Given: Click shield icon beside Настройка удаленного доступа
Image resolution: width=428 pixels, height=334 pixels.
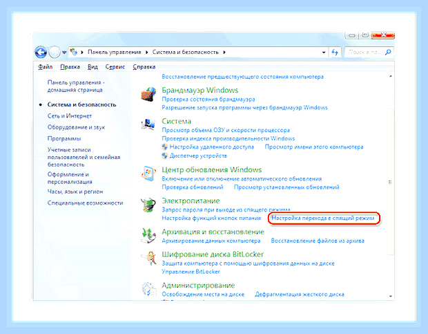Looking at the screenshot, I should point(164,147).
